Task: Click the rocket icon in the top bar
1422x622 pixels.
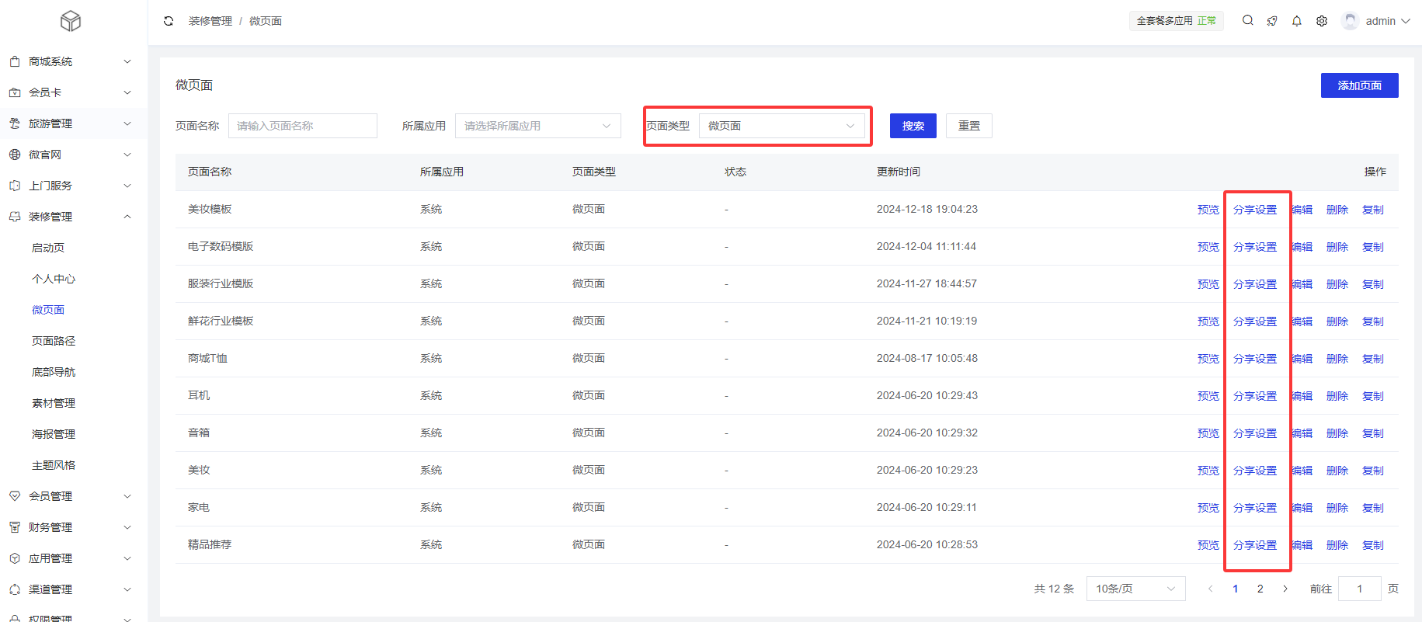Action: point(1271,21)
